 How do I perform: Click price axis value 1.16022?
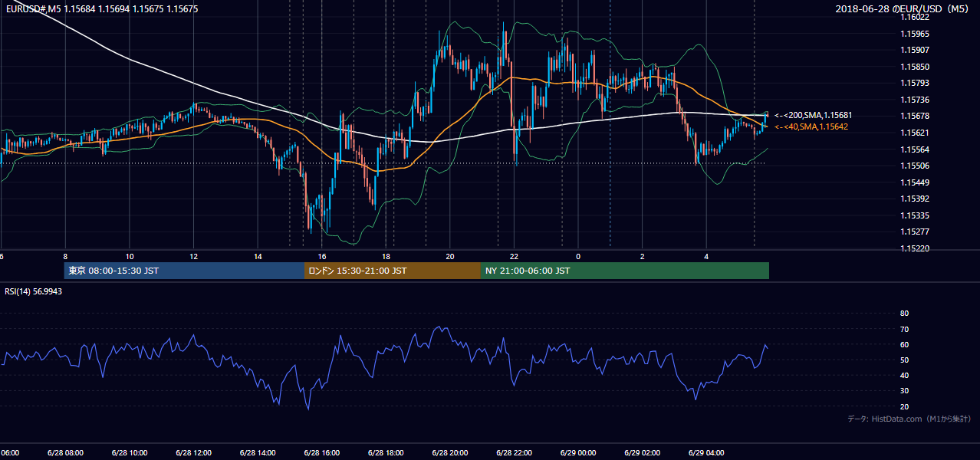coord(916,17)
